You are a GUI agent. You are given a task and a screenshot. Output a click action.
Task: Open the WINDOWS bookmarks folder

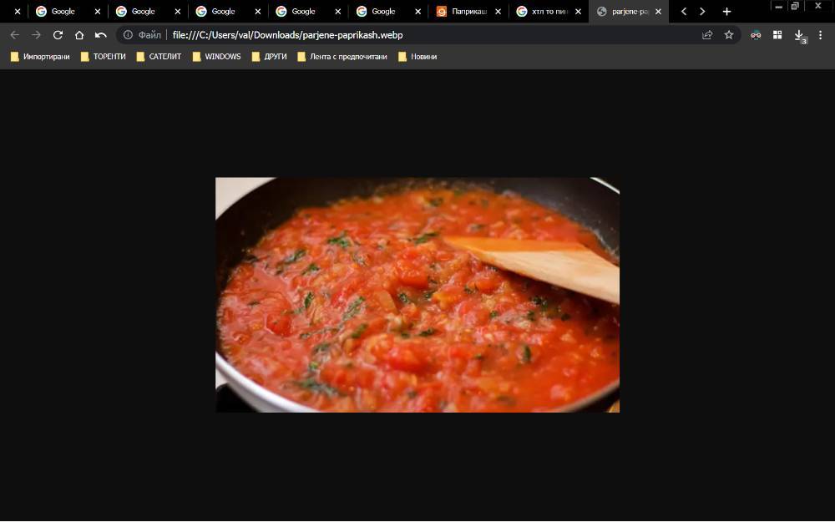pos(217,57)
